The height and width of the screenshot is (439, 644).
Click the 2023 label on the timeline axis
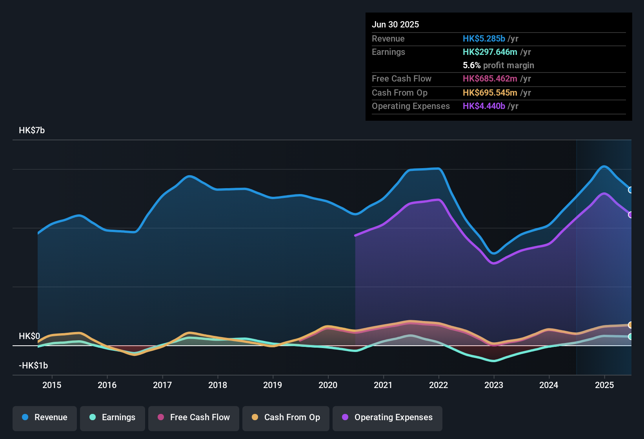(494, 385)
